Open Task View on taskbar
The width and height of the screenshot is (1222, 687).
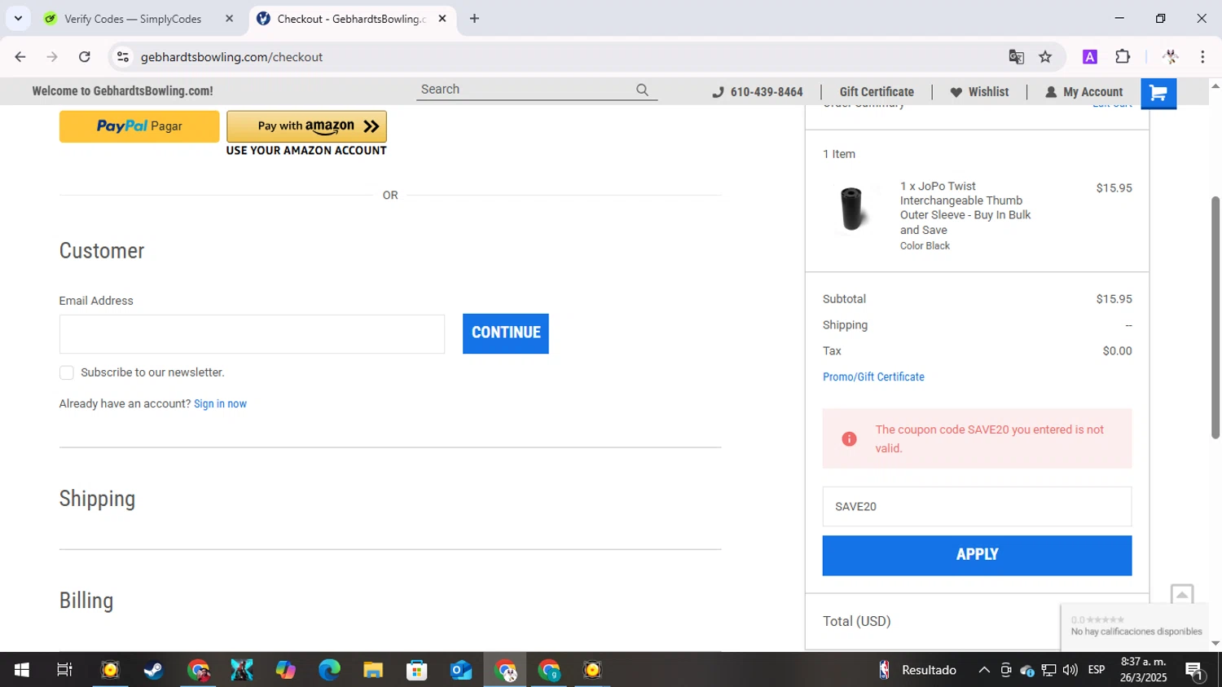64,670
